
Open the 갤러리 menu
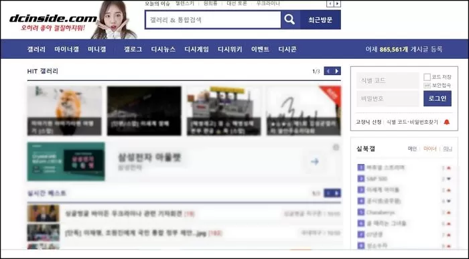[36, 50]
